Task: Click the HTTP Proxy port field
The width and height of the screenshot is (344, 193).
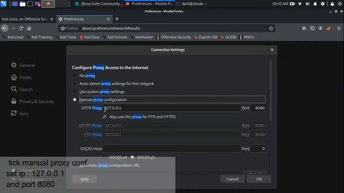Action: [259, 108]
